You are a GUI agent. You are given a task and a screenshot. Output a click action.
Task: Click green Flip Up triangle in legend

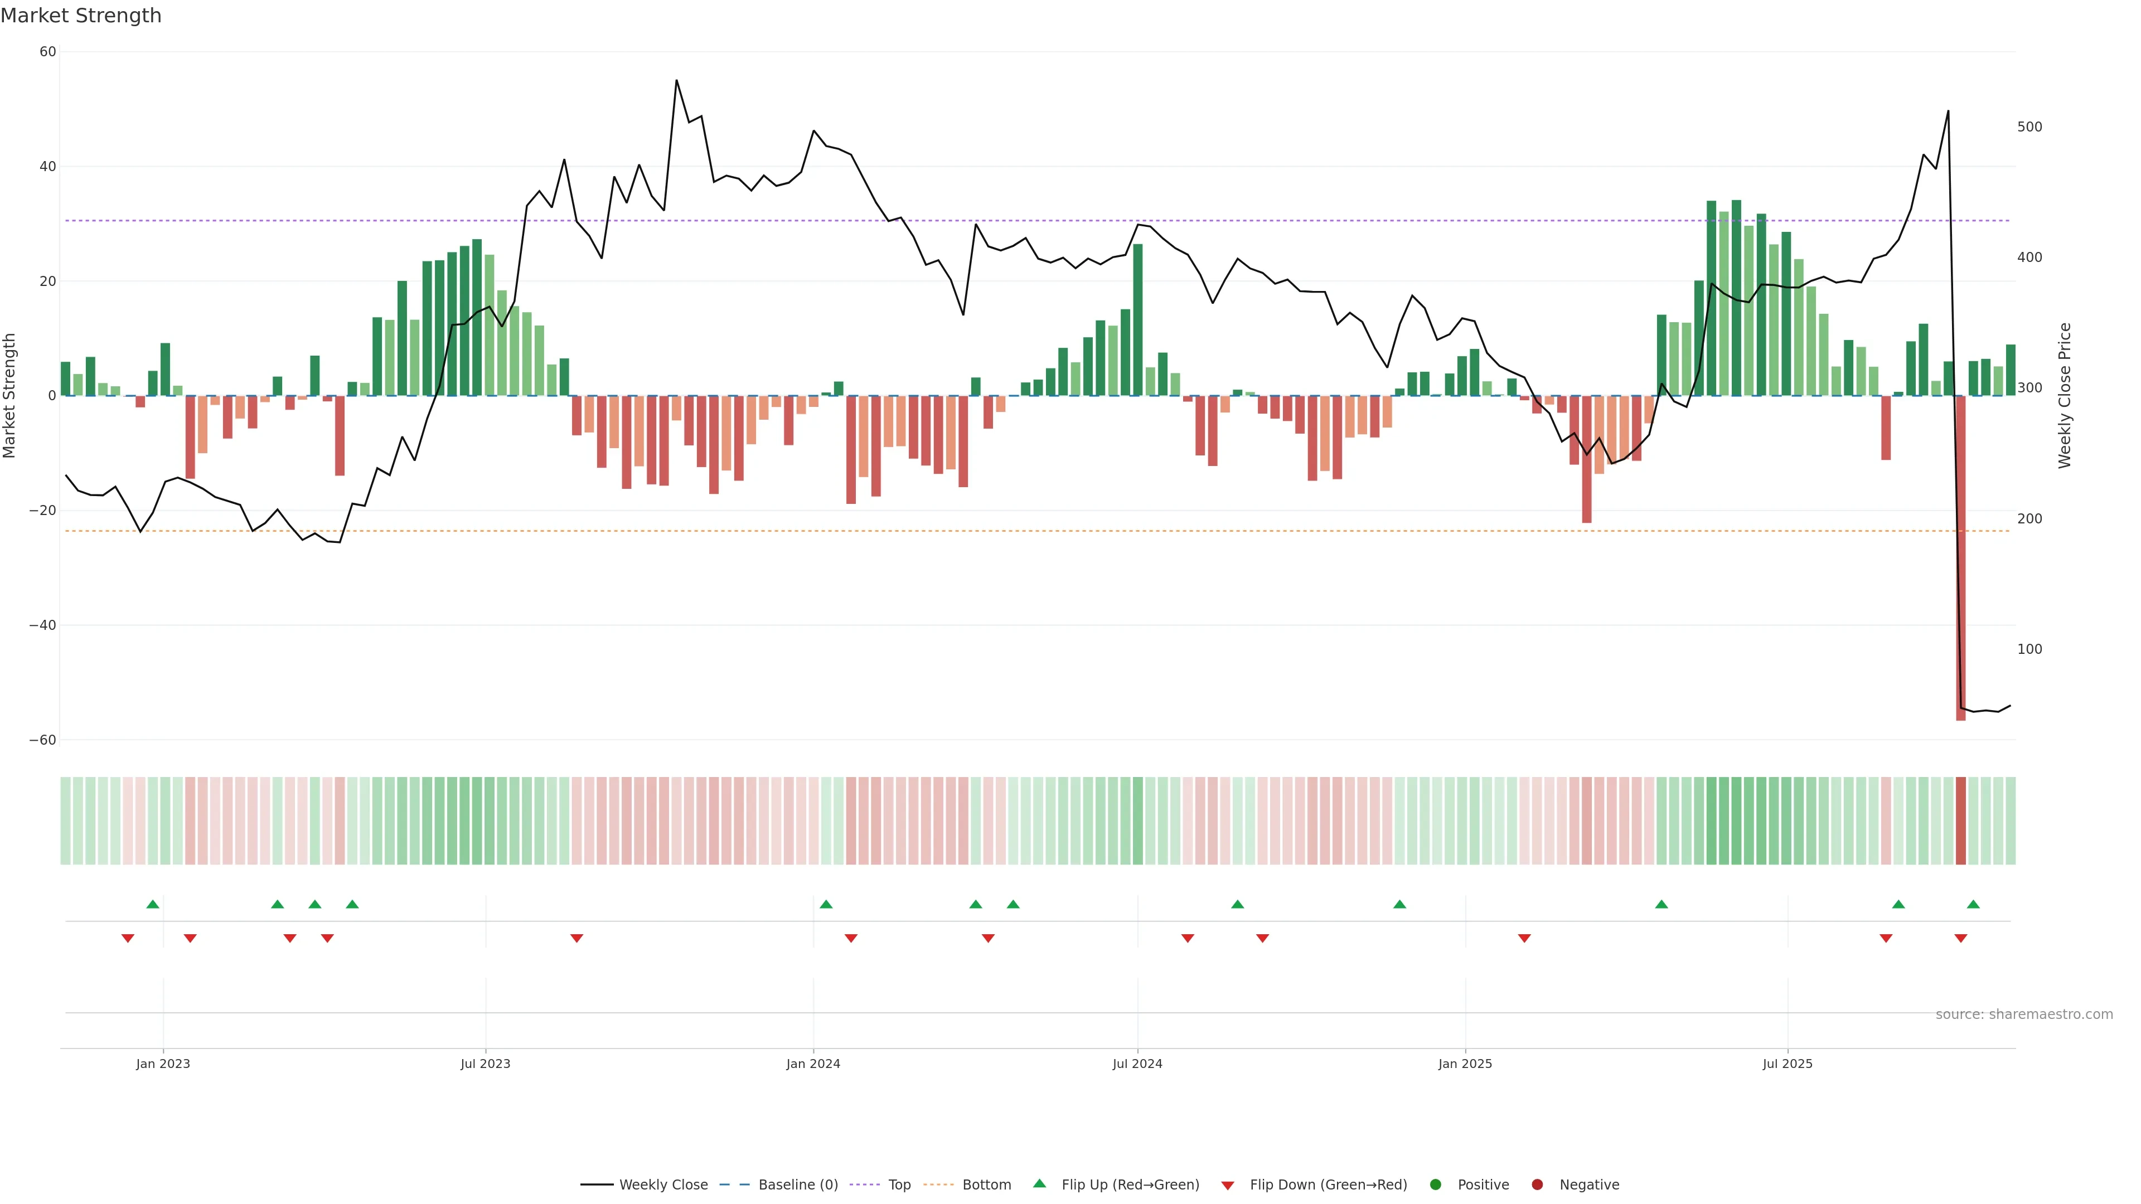[1039, 1184]
